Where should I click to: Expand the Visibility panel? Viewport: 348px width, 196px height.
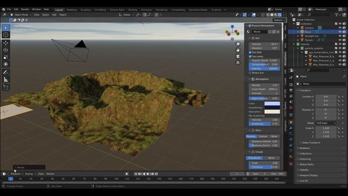[303, 170]
